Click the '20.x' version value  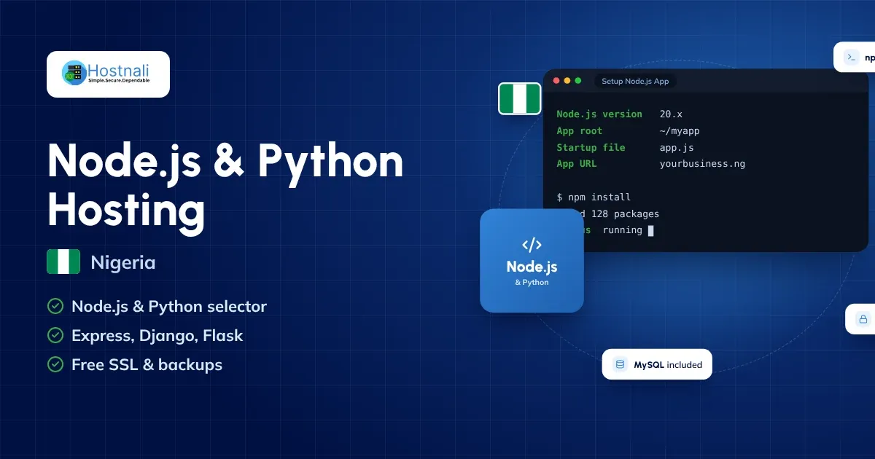pyautogui.click(x=671, y=114)
